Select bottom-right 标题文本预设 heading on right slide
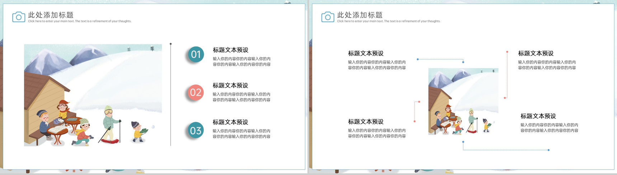 pos(538,116)
